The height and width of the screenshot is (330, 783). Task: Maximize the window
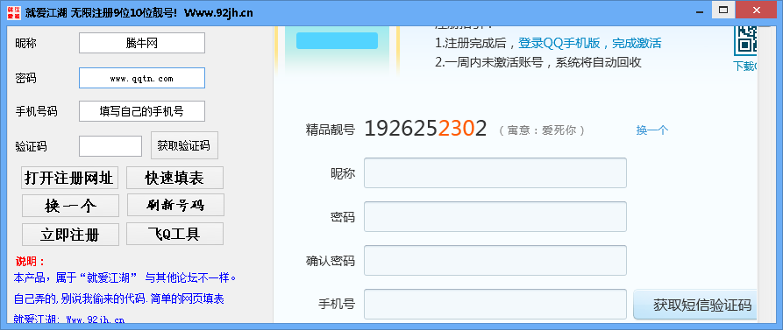(x=723, y=10)
